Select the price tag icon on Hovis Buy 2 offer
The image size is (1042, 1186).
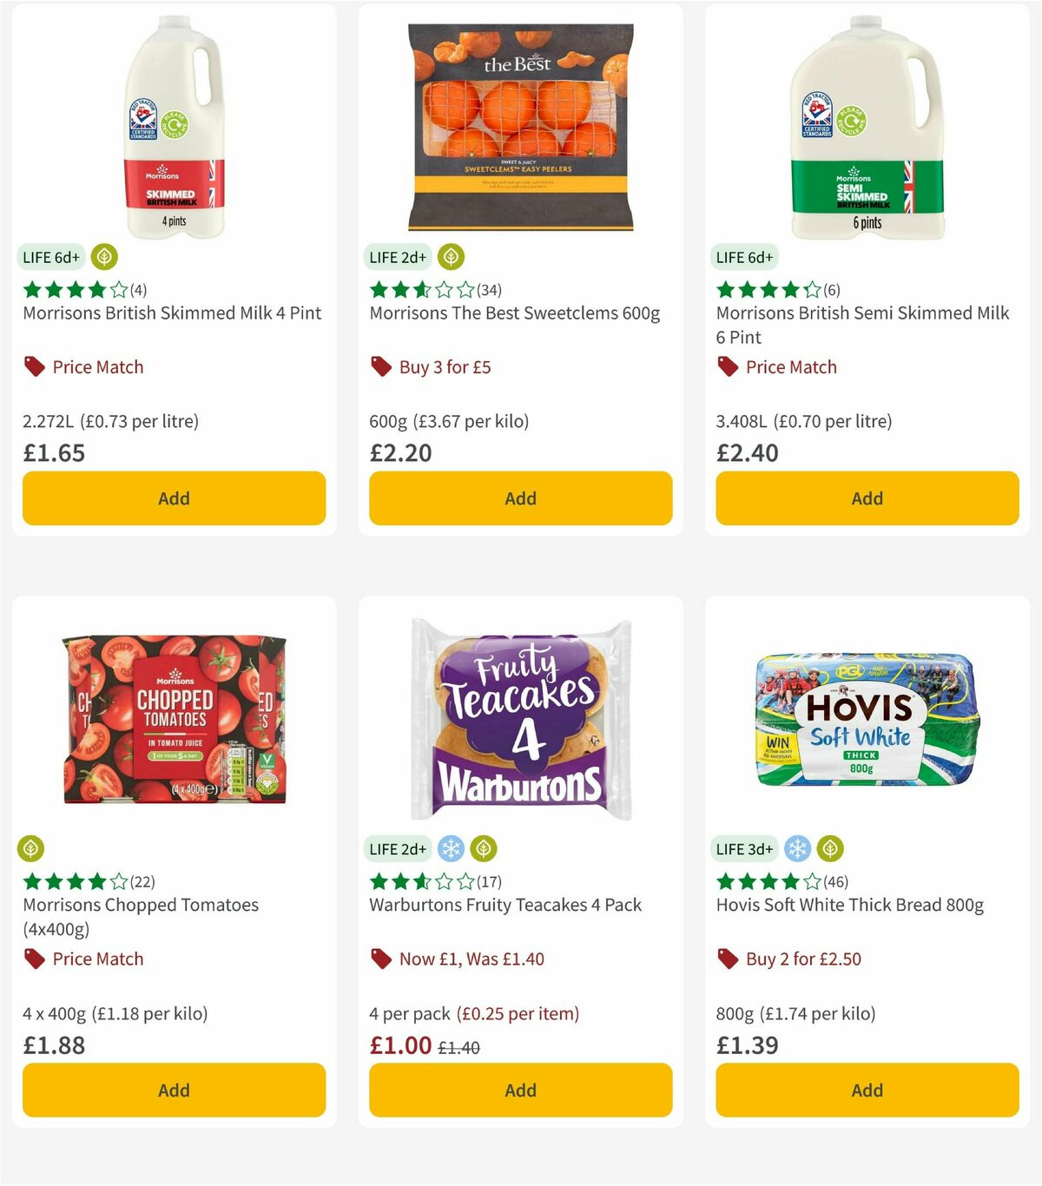726,959
